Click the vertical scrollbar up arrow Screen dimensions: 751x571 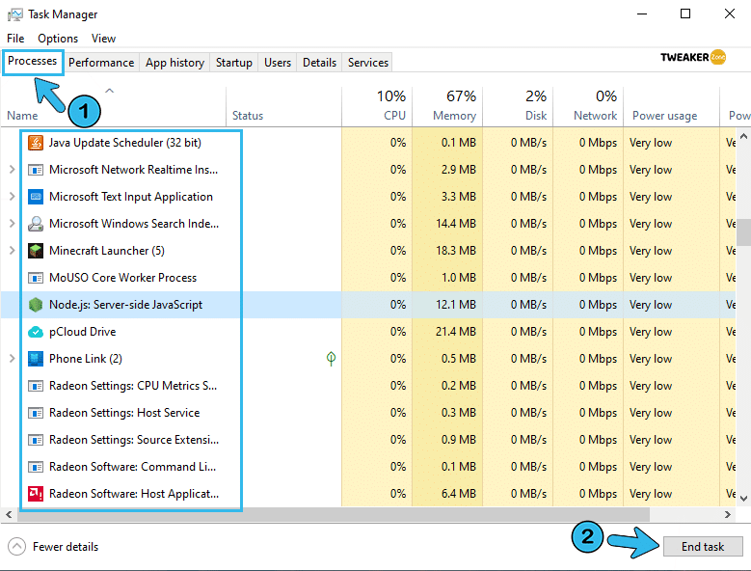click(x=743, y=137)
